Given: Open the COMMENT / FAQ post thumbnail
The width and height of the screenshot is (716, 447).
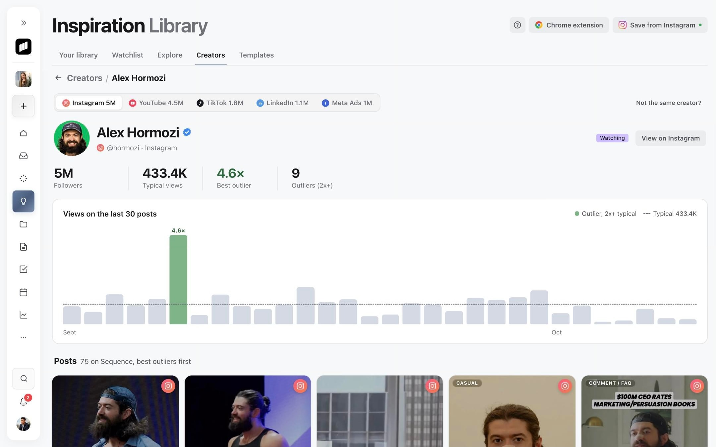Looking at the screenshot, I should pos(644,411).
